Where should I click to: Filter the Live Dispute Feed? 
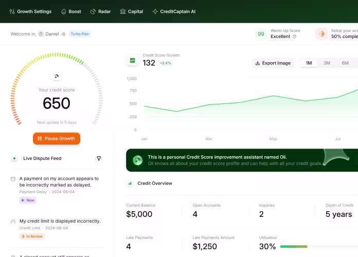99,158
